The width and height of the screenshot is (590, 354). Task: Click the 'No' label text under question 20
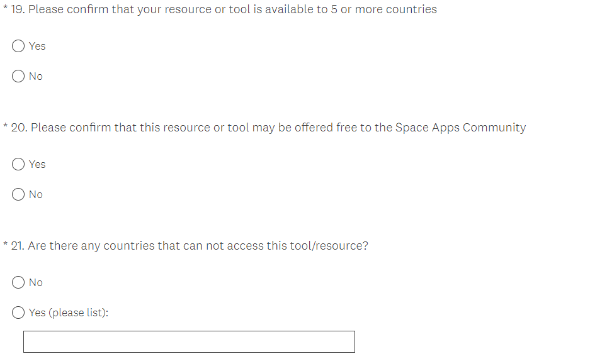click(x=36, y=194)
